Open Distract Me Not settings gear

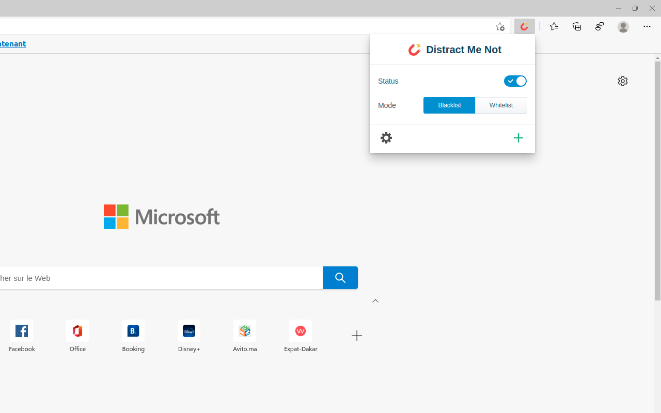pos(386,138)
